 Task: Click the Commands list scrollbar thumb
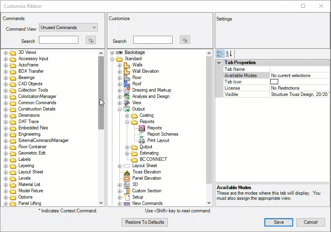click(x=101, y=93)
